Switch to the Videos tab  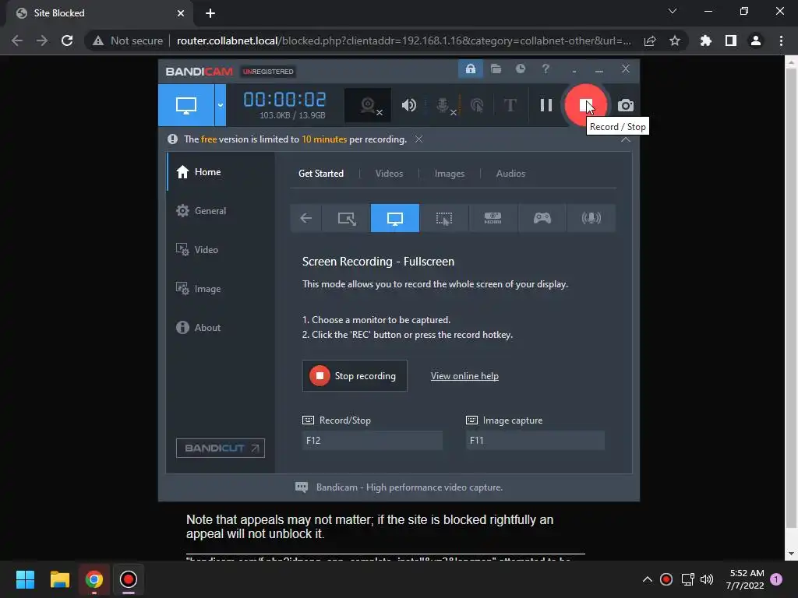[x=389, y=174]
